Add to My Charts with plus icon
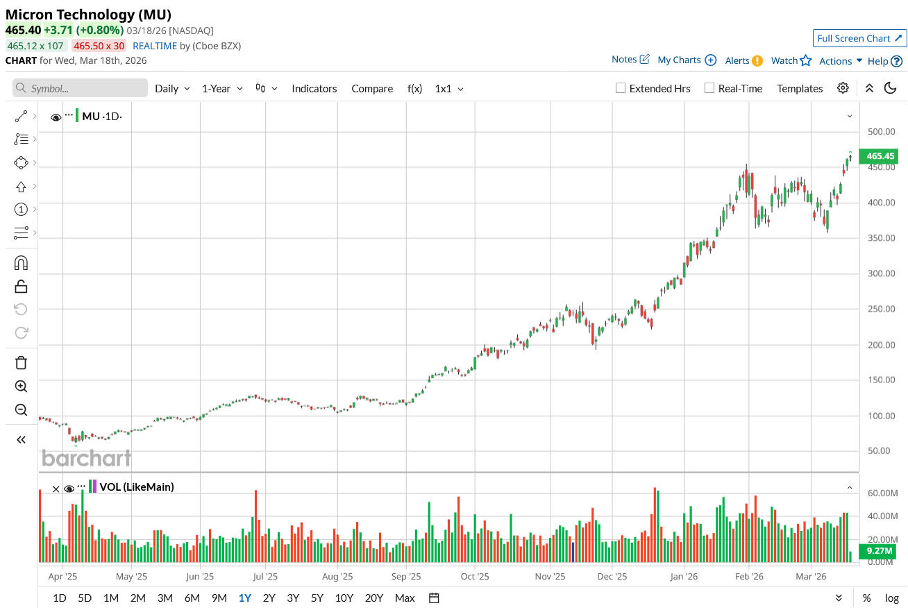Screen dimensions: 908x608 tap(687, 60)
